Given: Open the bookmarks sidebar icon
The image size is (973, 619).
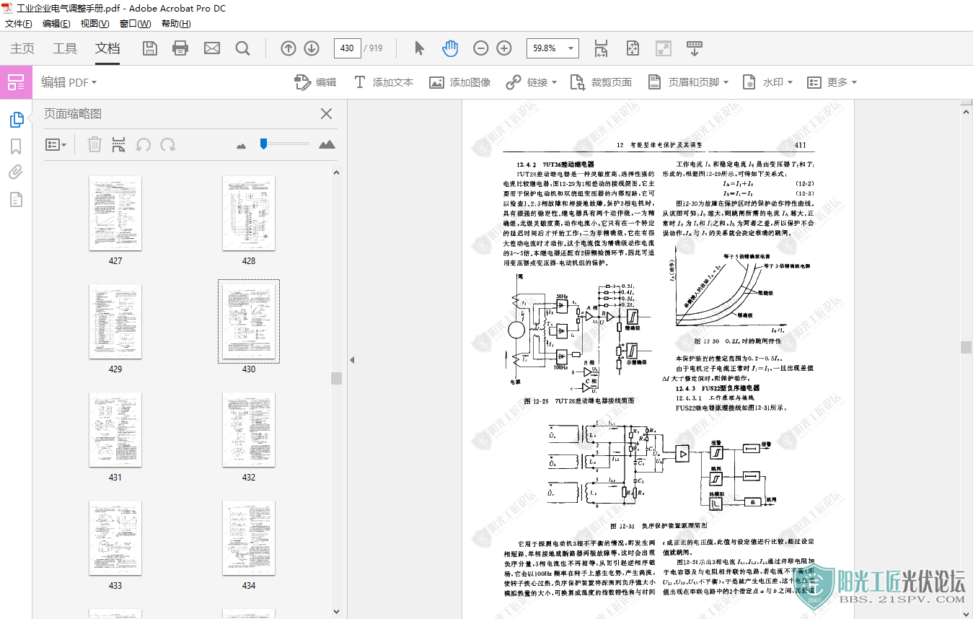Looking at the screenshot, I should [16, 146].
